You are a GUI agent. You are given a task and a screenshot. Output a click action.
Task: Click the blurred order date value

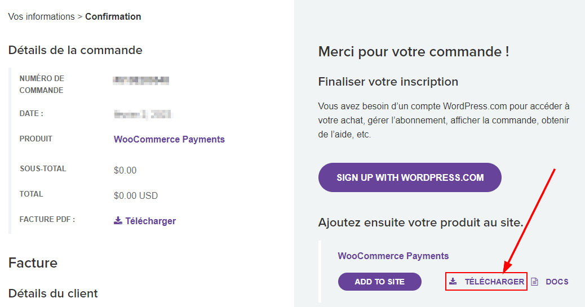(143, 114)
